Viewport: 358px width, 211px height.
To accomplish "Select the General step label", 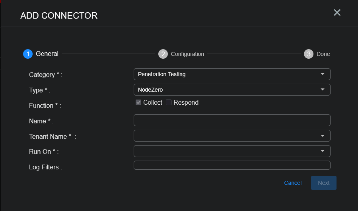I will (47, 54).
